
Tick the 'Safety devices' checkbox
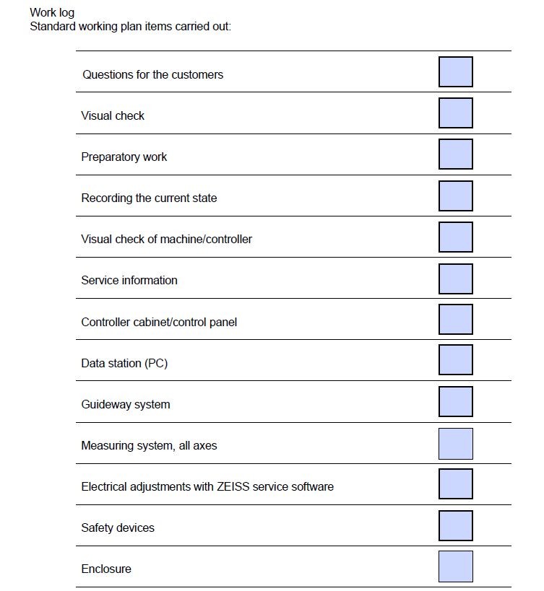tap(455, 526)
